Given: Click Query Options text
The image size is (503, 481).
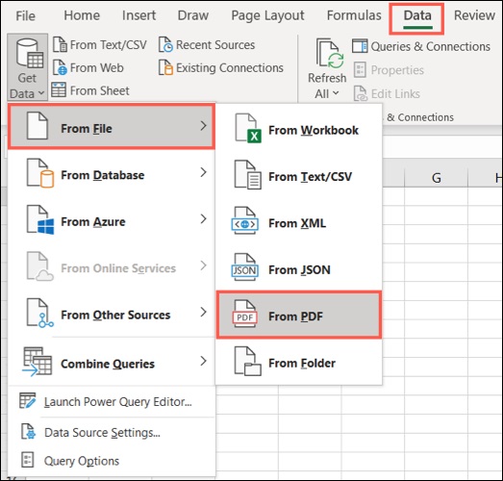Looking at the screenshot, I should [x=82, y=461].
